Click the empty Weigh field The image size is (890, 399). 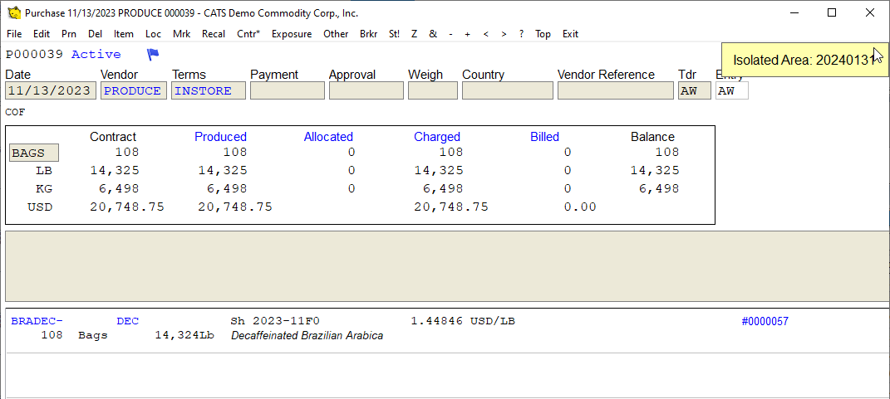(432, 90)
